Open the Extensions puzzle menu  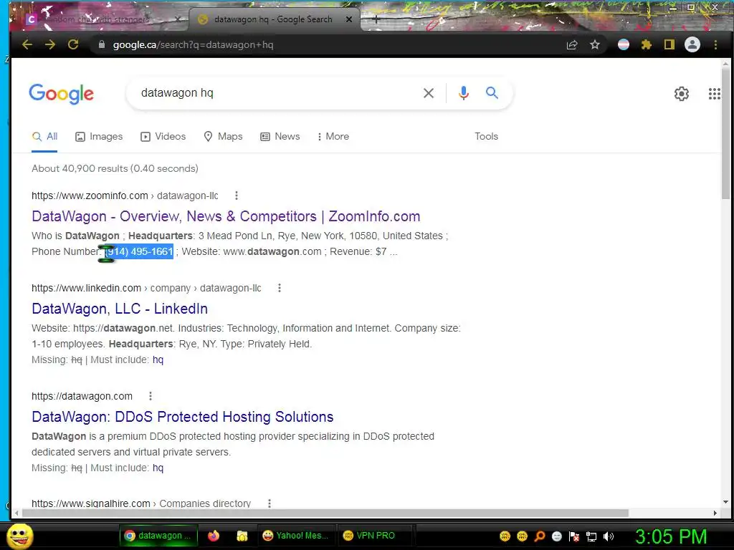647,45
